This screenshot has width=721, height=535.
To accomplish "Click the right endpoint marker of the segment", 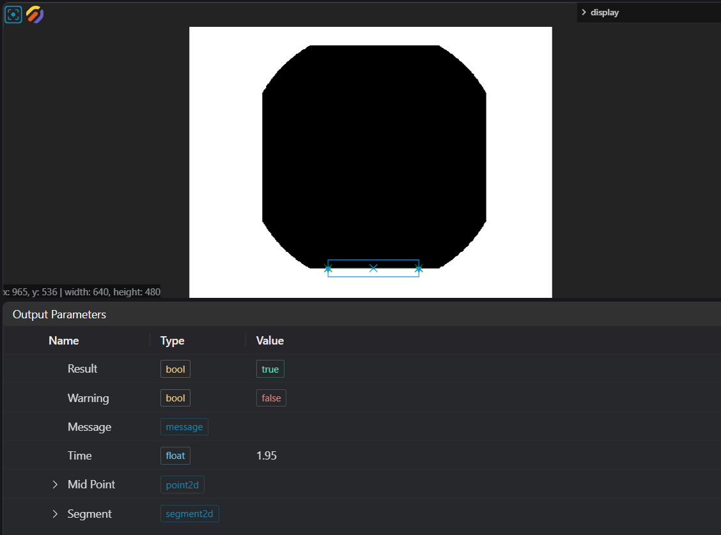I will click(419, 269).
